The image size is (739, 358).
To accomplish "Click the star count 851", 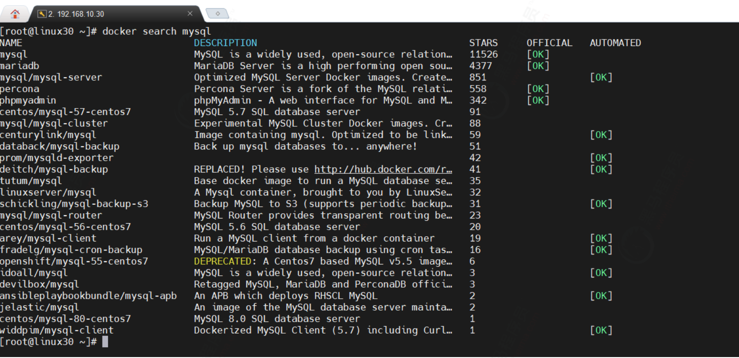I will coord(478,77).
